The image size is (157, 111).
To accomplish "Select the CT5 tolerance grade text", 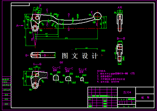I will pos(132,74).
